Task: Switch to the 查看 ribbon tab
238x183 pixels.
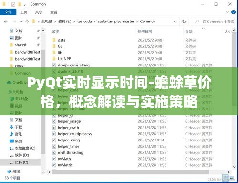Action: pyautogui.click(x=53, y=12)
